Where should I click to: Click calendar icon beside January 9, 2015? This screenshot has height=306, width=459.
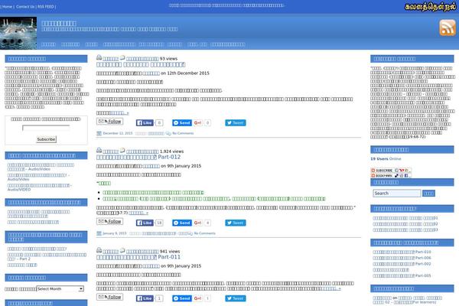[99, 233]
